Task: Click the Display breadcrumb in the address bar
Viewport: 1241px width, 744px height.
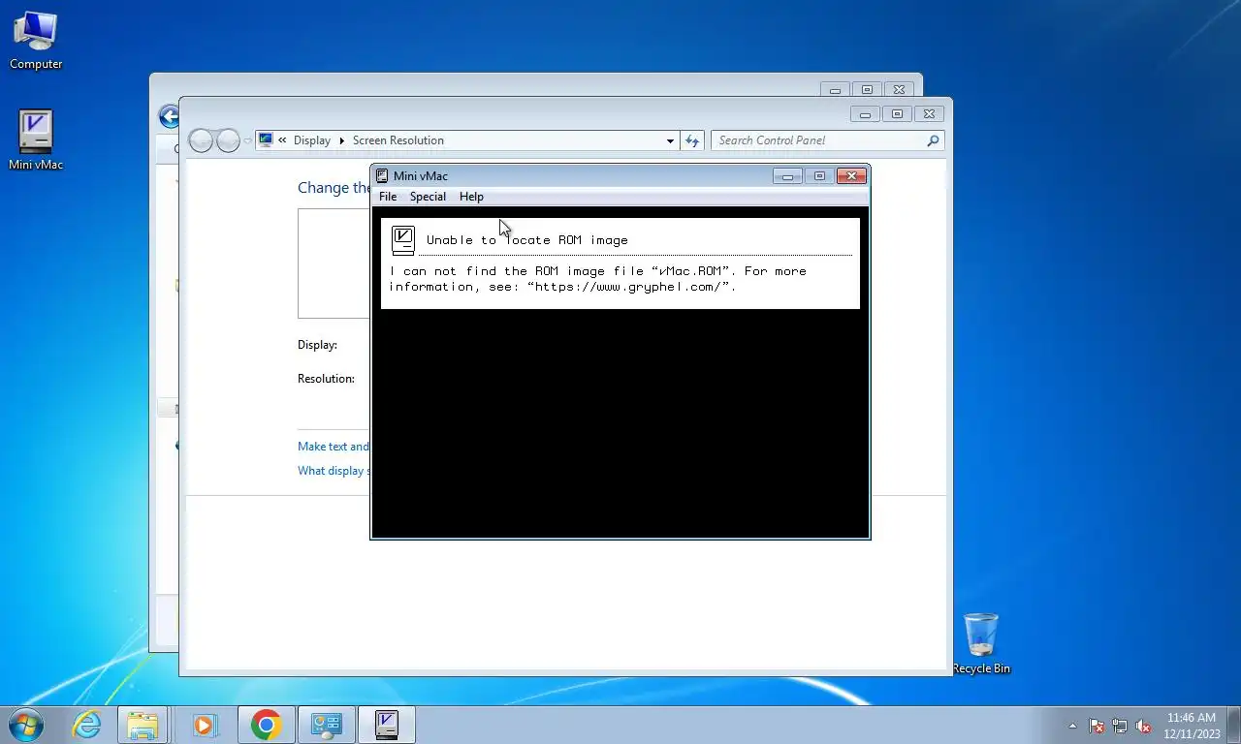Action: [312, 140]
